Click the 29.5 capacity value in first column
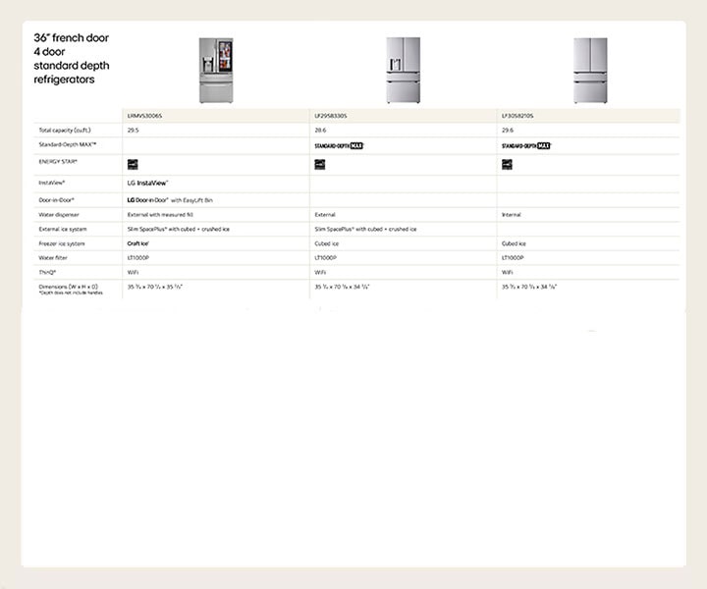707x589 pixels. [x=133, y=131]
